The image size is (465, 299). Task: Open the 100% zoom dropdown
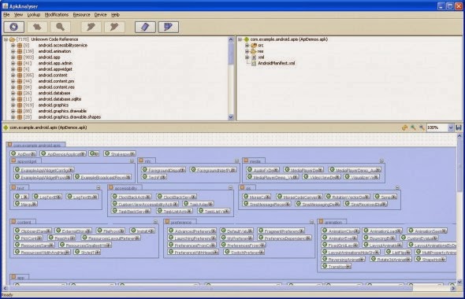click(x=451, y=127)
